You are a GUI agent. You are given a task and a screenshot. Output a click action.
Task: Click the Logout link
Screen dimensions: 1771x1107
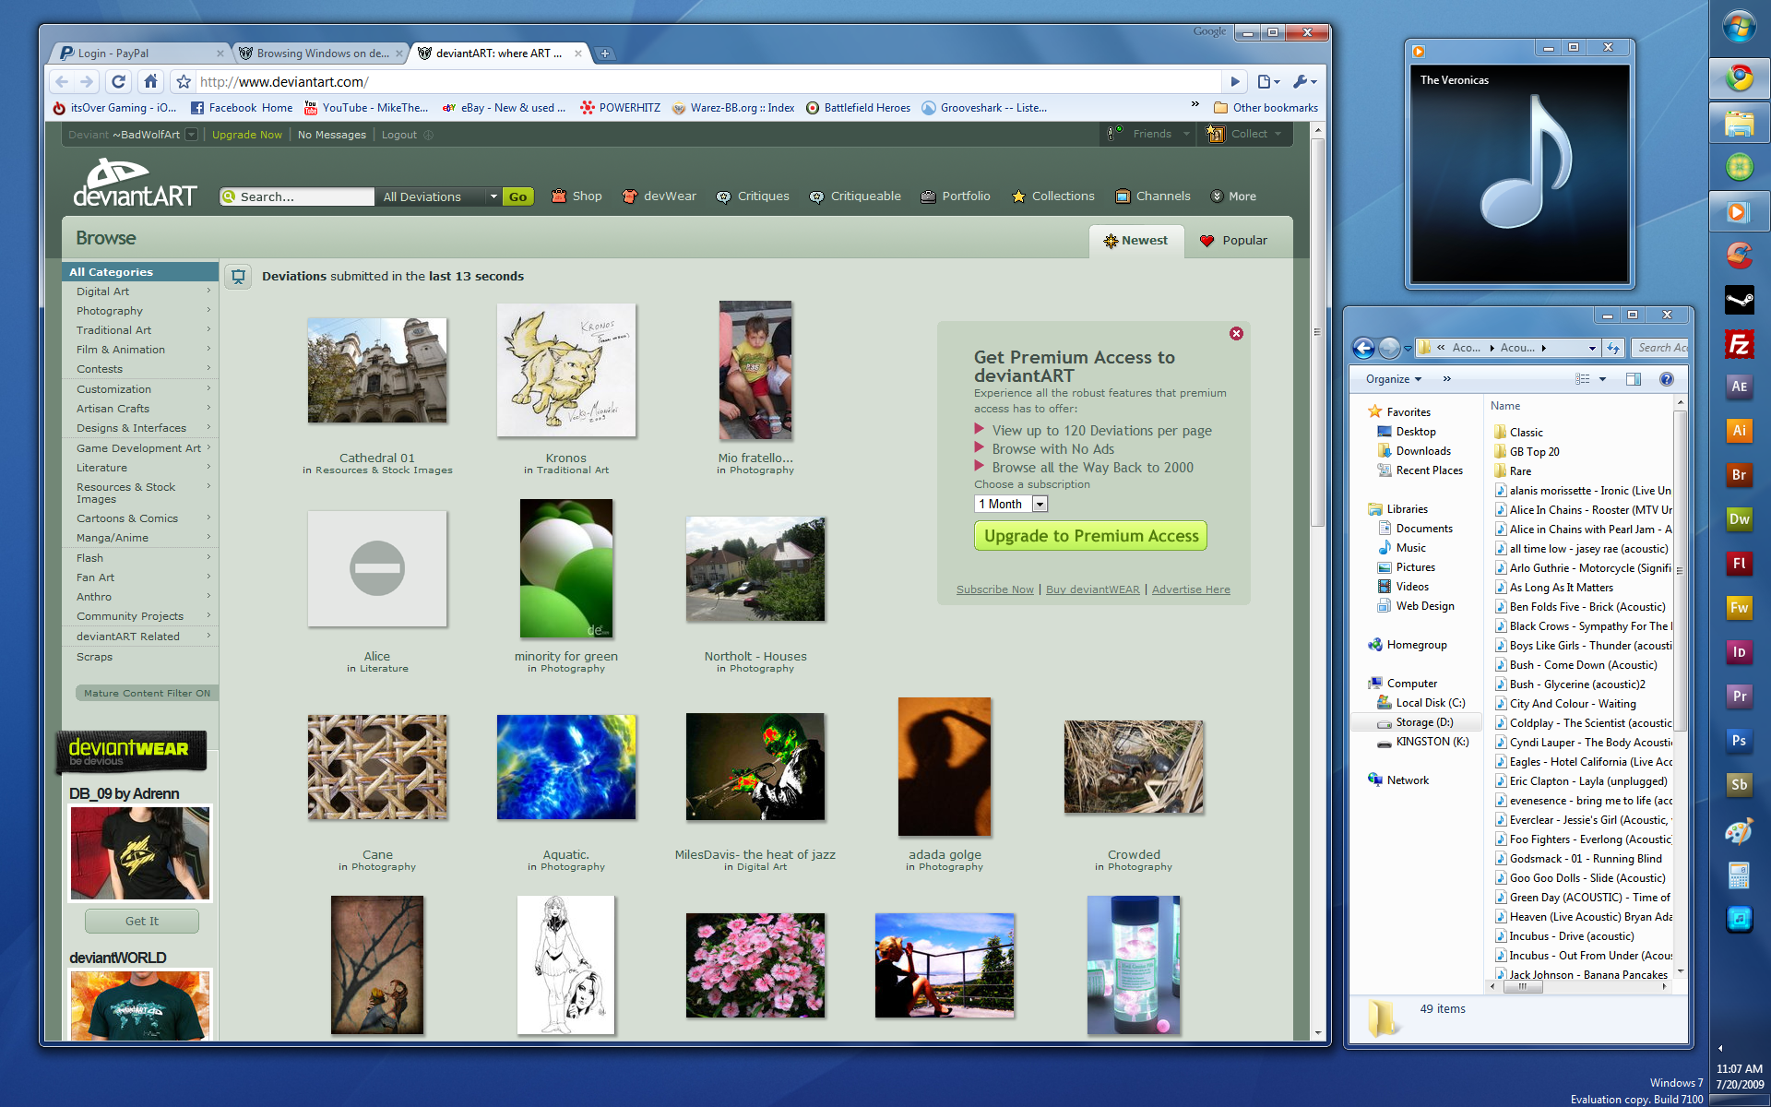click(399, 135)
